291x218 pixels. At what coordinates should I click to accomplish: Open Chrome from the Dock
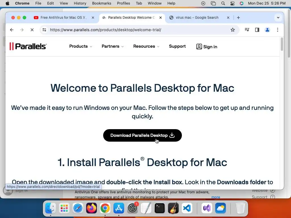pyautogui.click(x=105, y=208)
